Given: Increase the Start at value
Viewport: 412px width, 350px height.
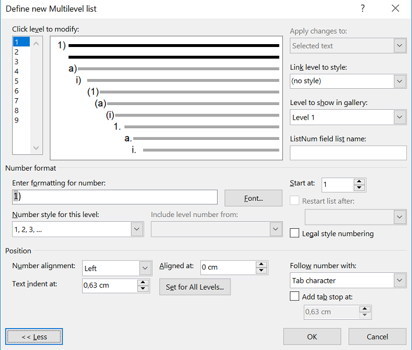Looking at the screenshot, I should [360, 182].
